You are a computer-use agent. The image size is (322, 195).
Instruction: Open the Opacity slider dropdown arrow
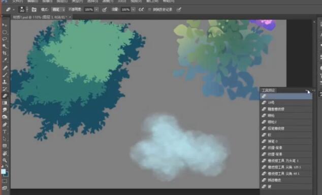96,10
